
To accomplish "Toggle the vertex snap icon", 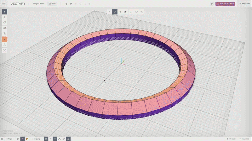I will [60, 139].
